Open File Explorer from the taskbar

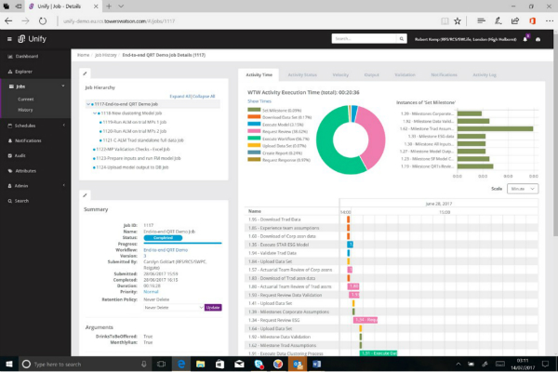[200, 364]
